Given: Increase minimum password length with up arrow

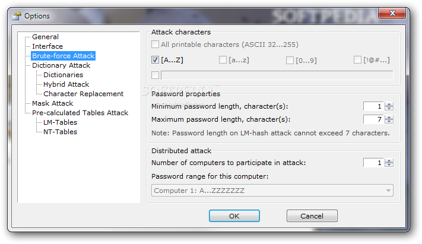Looking at the screenshot, I should pos(389,104).
